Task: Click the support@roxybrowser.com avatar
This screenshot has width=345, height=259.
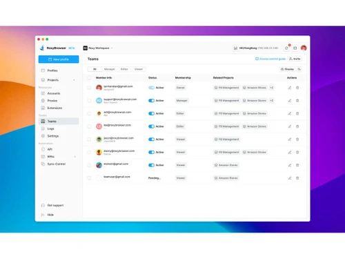Action: pos(99,101)
